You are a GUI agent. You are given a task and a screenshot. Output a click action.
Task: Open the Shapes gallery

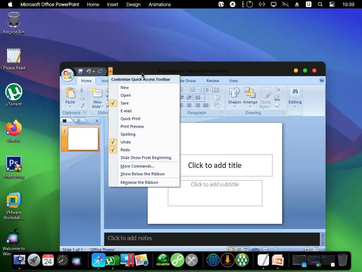(x=234, y=97)
